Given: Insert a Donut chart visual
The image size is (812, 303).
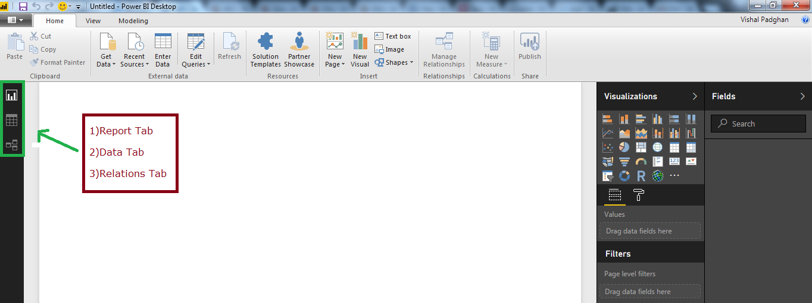Looking at the screenshot, I should coord(624,176).
